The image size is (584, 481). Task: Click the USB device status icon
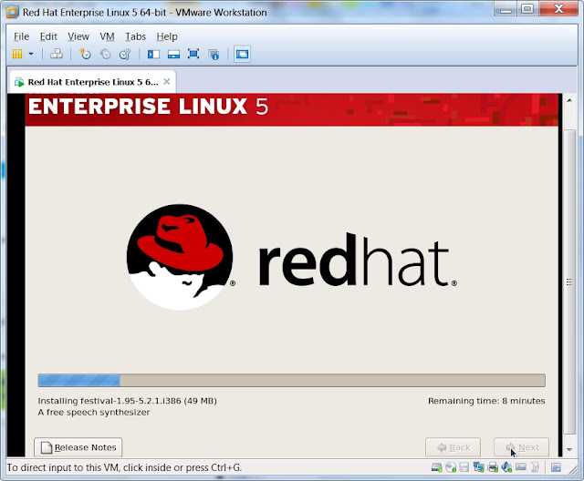(535, 467)
